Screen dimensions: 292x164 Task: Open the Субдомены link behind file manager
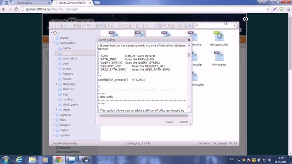[63, 147]
